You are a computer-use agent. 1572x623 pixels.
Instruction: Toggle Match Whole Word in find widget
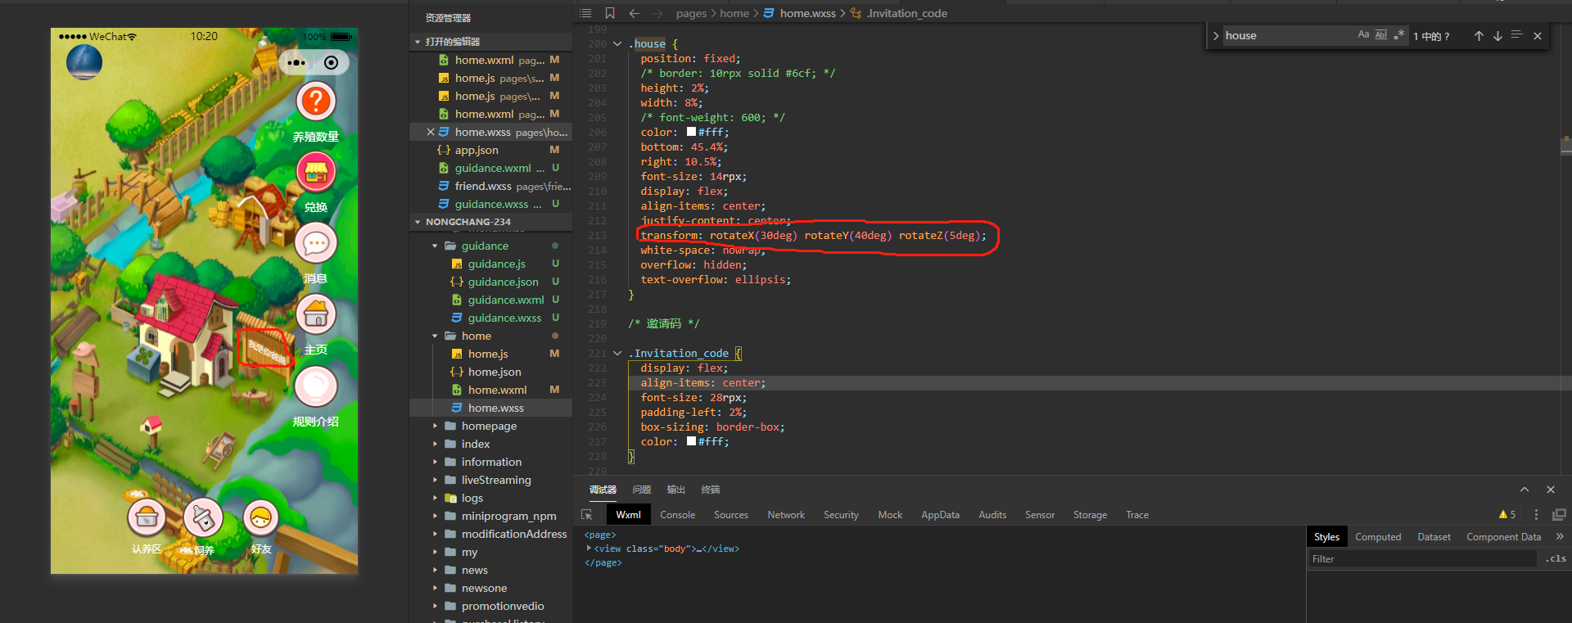click(1381, 35)
